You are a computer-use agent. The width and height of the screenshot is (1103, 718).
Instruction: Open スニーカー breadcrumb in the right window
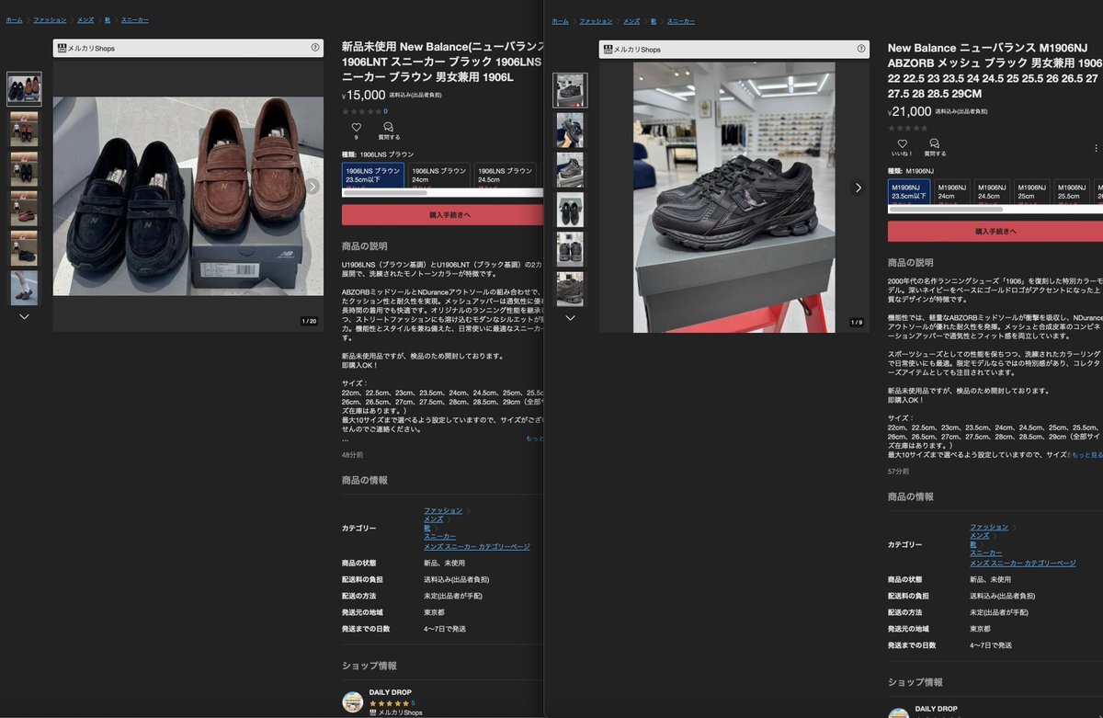[681, 20]
